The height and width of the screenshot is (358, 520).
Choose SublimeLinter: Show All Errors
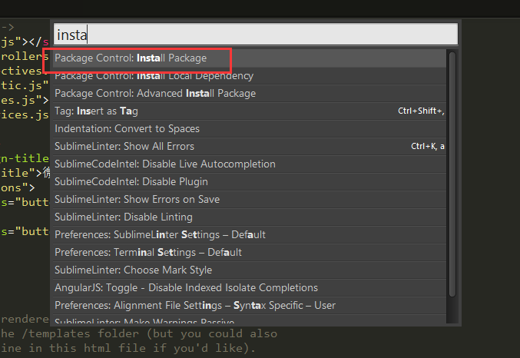250,146
